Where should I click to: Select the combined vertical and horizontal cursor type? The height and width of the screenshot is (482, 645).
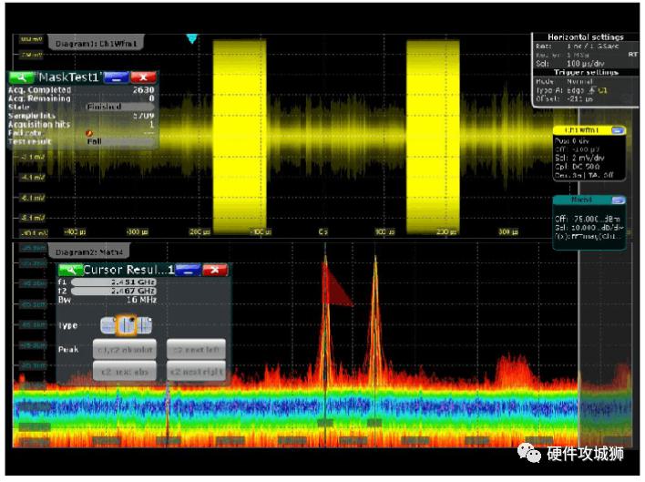tap(144, 325)
